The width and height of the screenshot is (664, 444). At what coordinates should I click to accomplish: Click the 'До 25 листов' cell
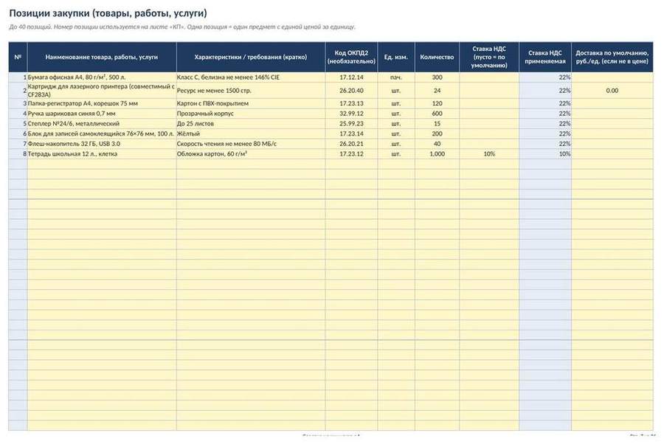click(x=251, y=124)
